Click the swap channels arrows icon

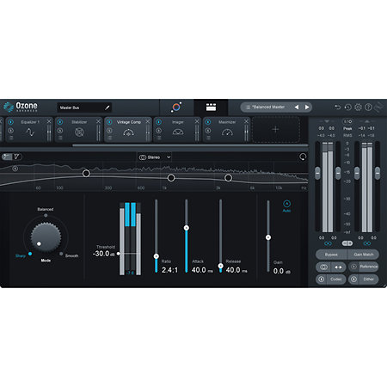[338, 267]
